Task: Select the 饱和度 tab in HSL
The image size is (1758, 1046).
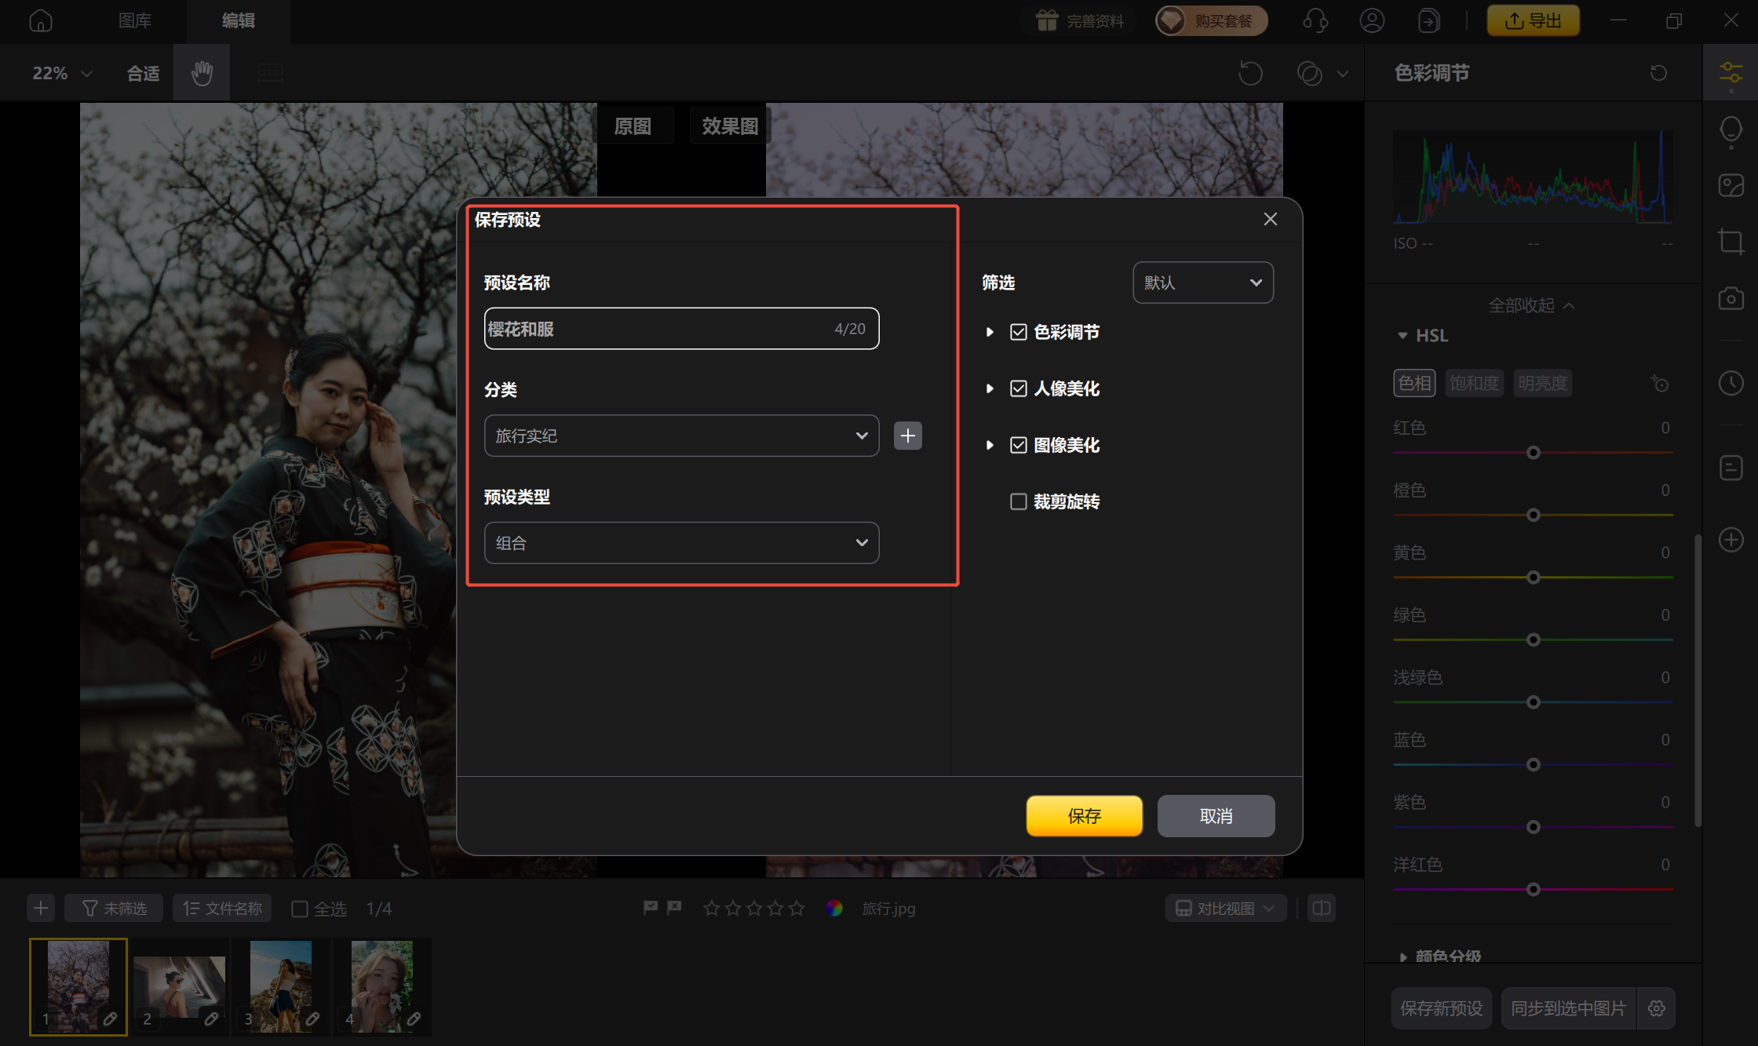Action: [x=1474, y=383]
